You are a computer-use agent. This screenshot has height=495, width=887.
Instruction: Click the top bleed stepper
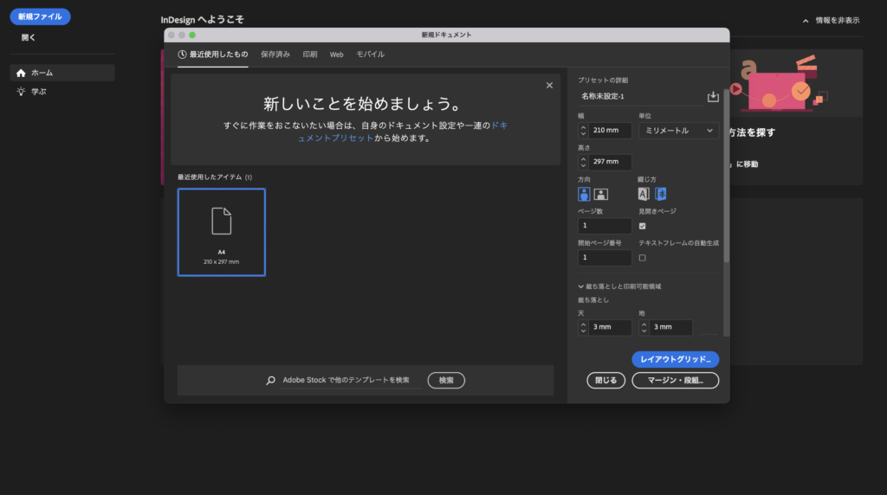[583, 327]
